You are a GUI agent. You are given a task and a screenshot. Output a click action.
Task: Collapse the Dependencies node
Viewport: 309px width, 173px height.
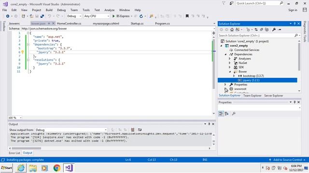[225, 54]
